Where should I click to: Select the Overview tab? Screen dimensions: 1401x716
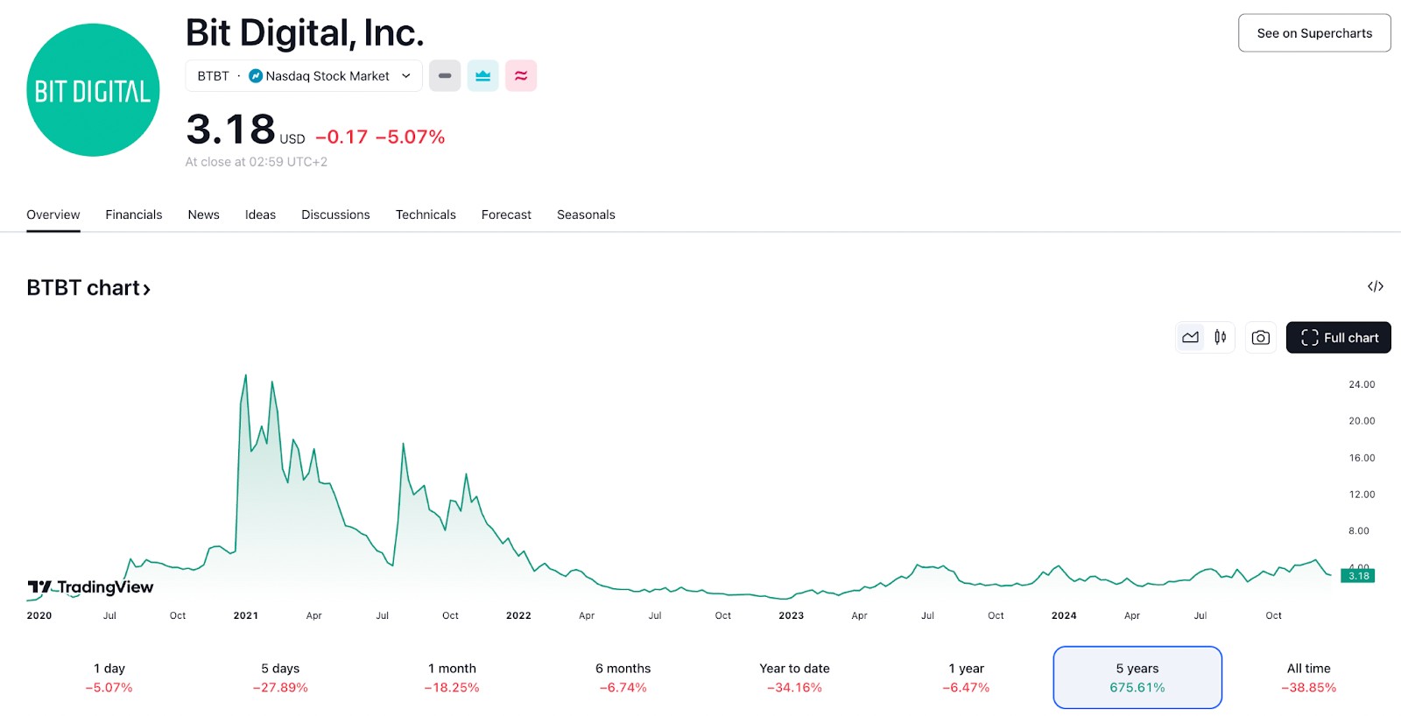point(53,214)
